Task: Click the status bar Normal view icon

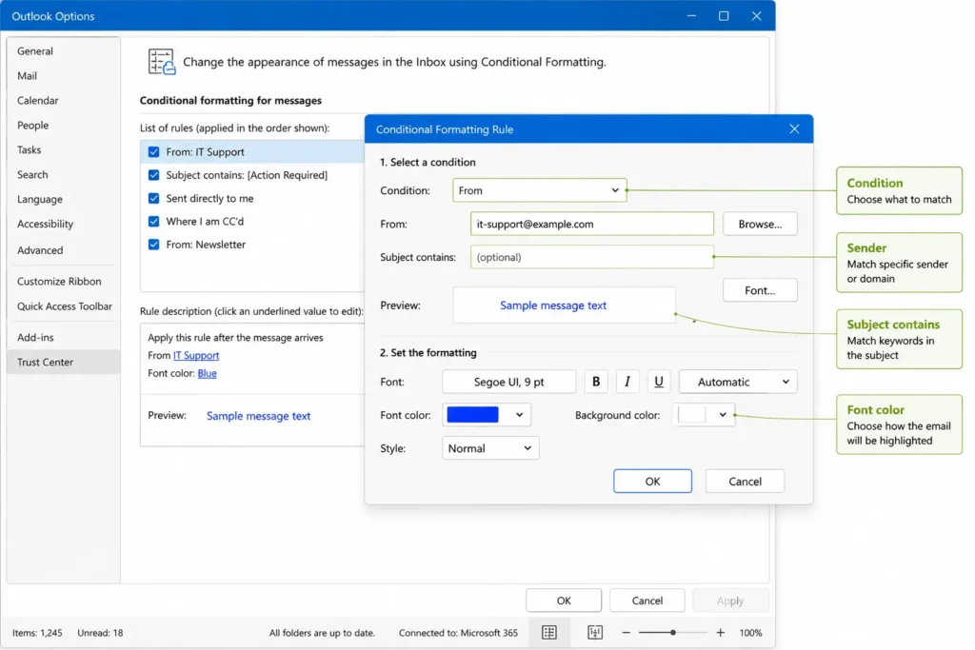Action: coord(549,633)
